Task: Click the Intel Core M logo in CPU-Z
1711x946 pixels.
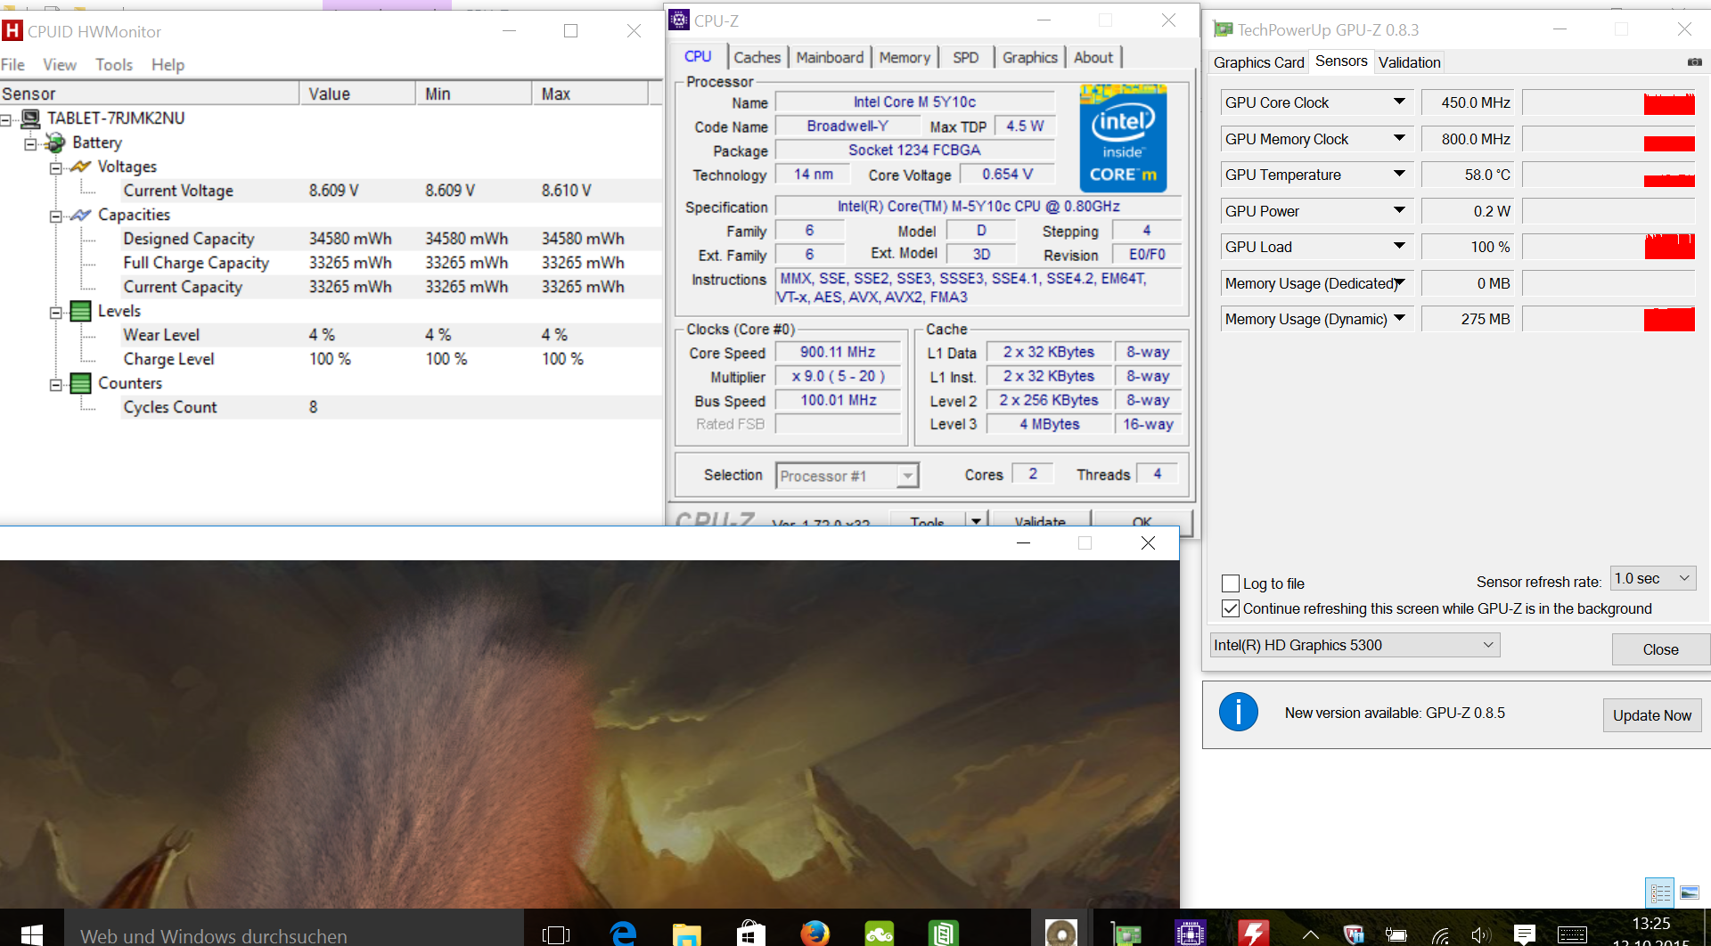Action: pyautogui.click(x=1123, y=138)
